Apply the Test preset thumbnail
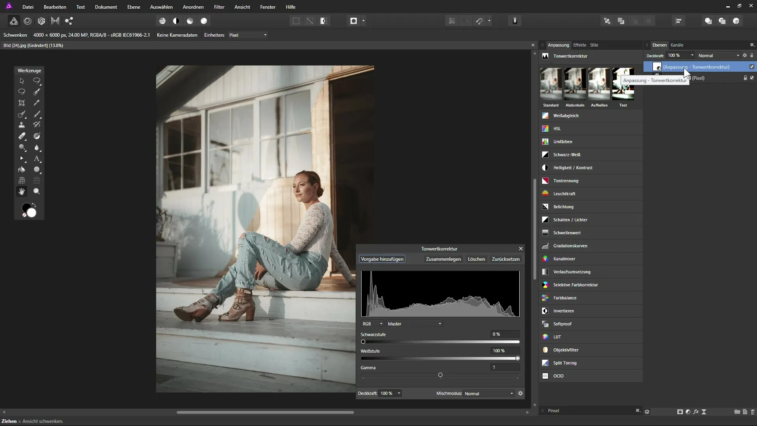Image resolution: width=757 pixels, height=426 pixels. pos(623,84)
